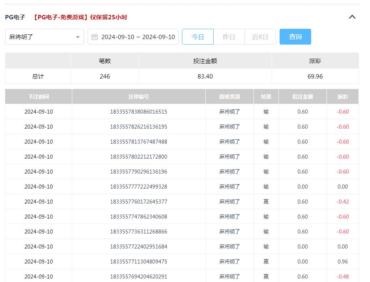Click the 下注时间 column header
This screenshot has width=370, height=282.
(38, 96)
